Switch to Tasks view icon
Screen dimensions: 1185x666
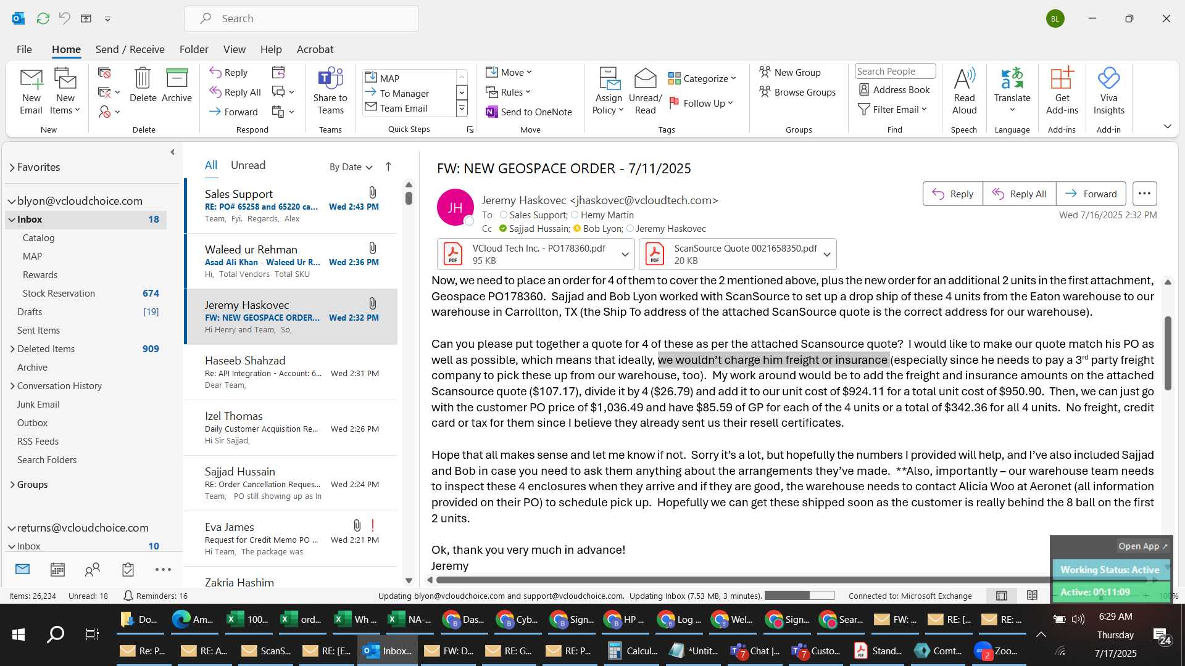click(x=128, y=569)
